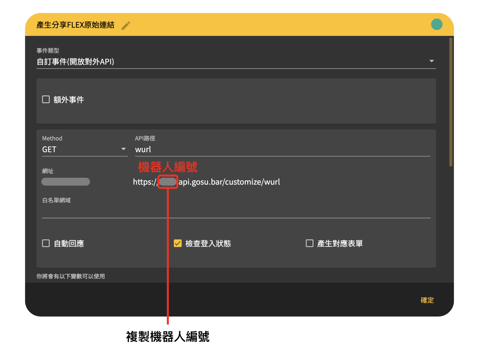Tick the 產生對應表單 checkbox

point(310,243)
